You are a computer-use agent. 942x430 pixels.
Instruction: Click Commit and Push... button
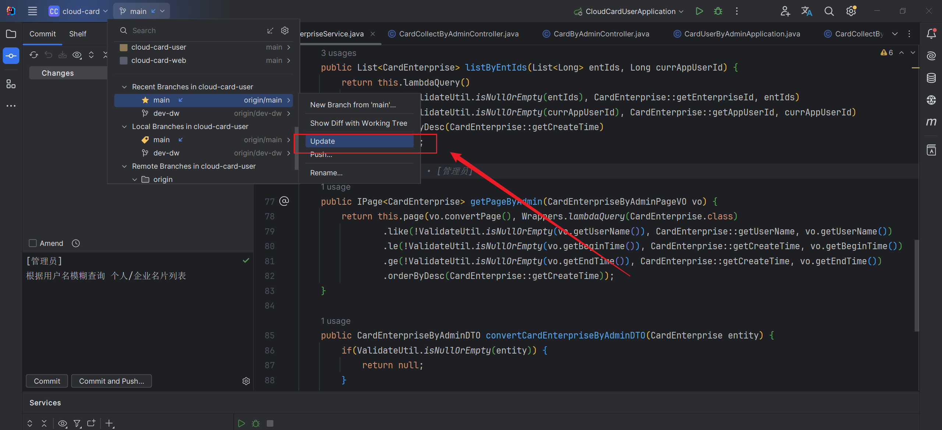pyautogui.click(x=111, y=381)
